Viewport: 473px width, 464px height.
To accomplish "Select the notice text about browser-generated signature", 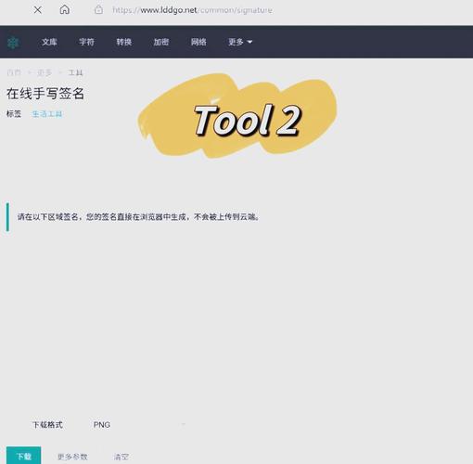I will click(138, 217).
